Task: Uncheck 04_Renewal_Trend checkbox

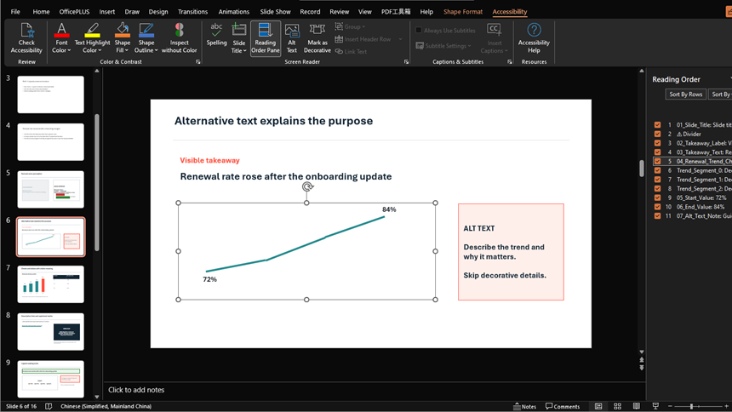Action: [657, 161]
